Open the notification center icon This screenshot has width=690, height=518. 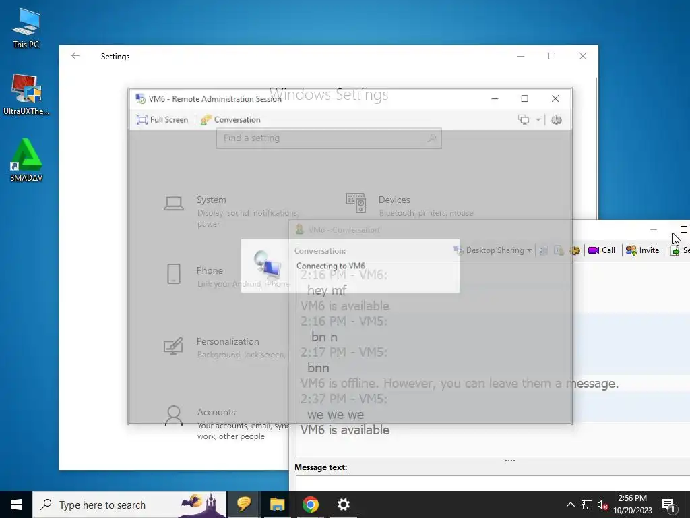(x=668, y=505)
